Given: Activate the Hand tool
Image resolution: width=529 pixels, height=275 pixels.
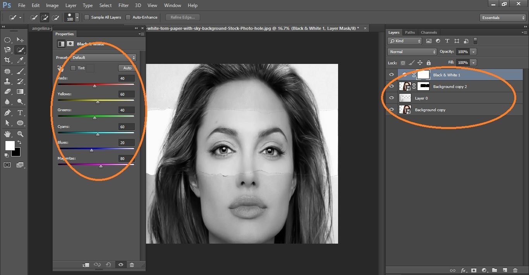Looking at the screenshot, I should [x=7, y=134].
